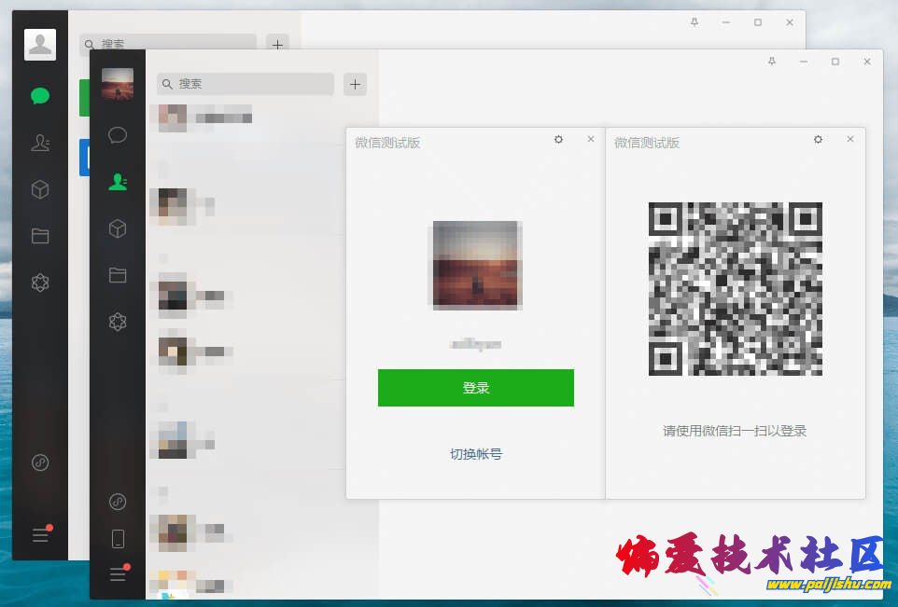Image resolution: width=898 pixels, height=607 pixels.
Task: Click the 切换帐号 switch account link
Action: (475, 454)
